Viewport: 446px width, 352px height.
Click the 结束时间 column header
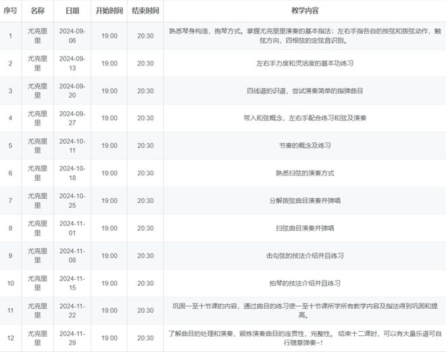[x=145, y=11]
